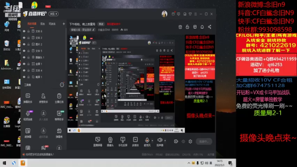Select the 摄像头 1 source row

pos(43,57)
